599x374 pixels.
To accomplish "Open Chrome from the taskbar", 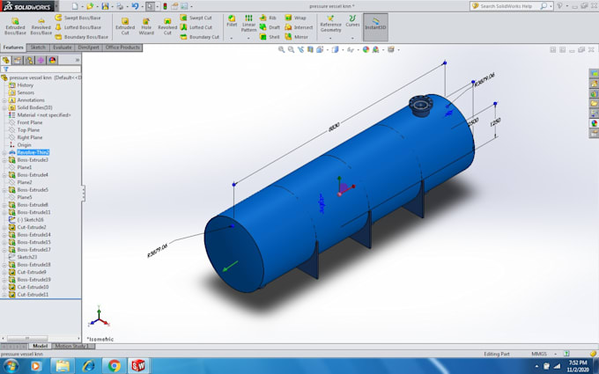I will [x=114, y=366].
